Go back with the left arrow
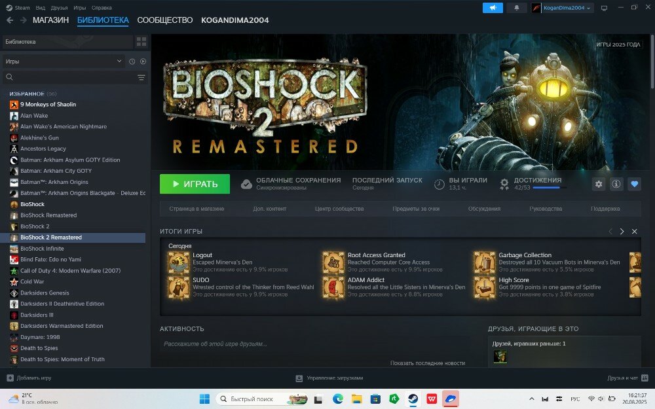The width and height of the screenshot is (655, 409). tap(10, 20)
